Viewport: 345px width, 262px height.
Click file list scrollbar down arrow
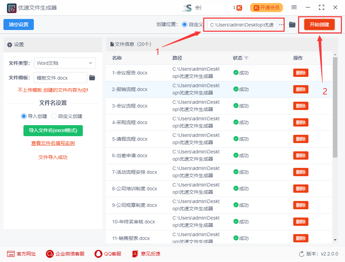click(335, 240)
